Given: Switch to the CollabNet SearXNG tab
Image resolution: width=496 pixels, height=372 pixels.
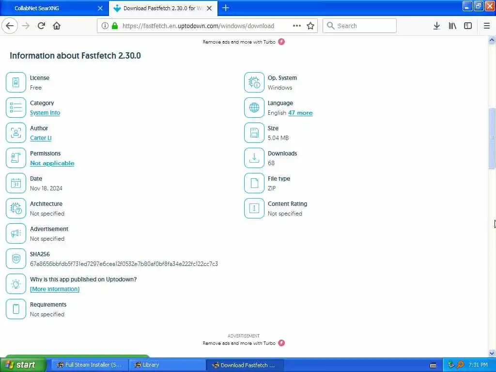Looking at the screenshot, I should (54, 8).
